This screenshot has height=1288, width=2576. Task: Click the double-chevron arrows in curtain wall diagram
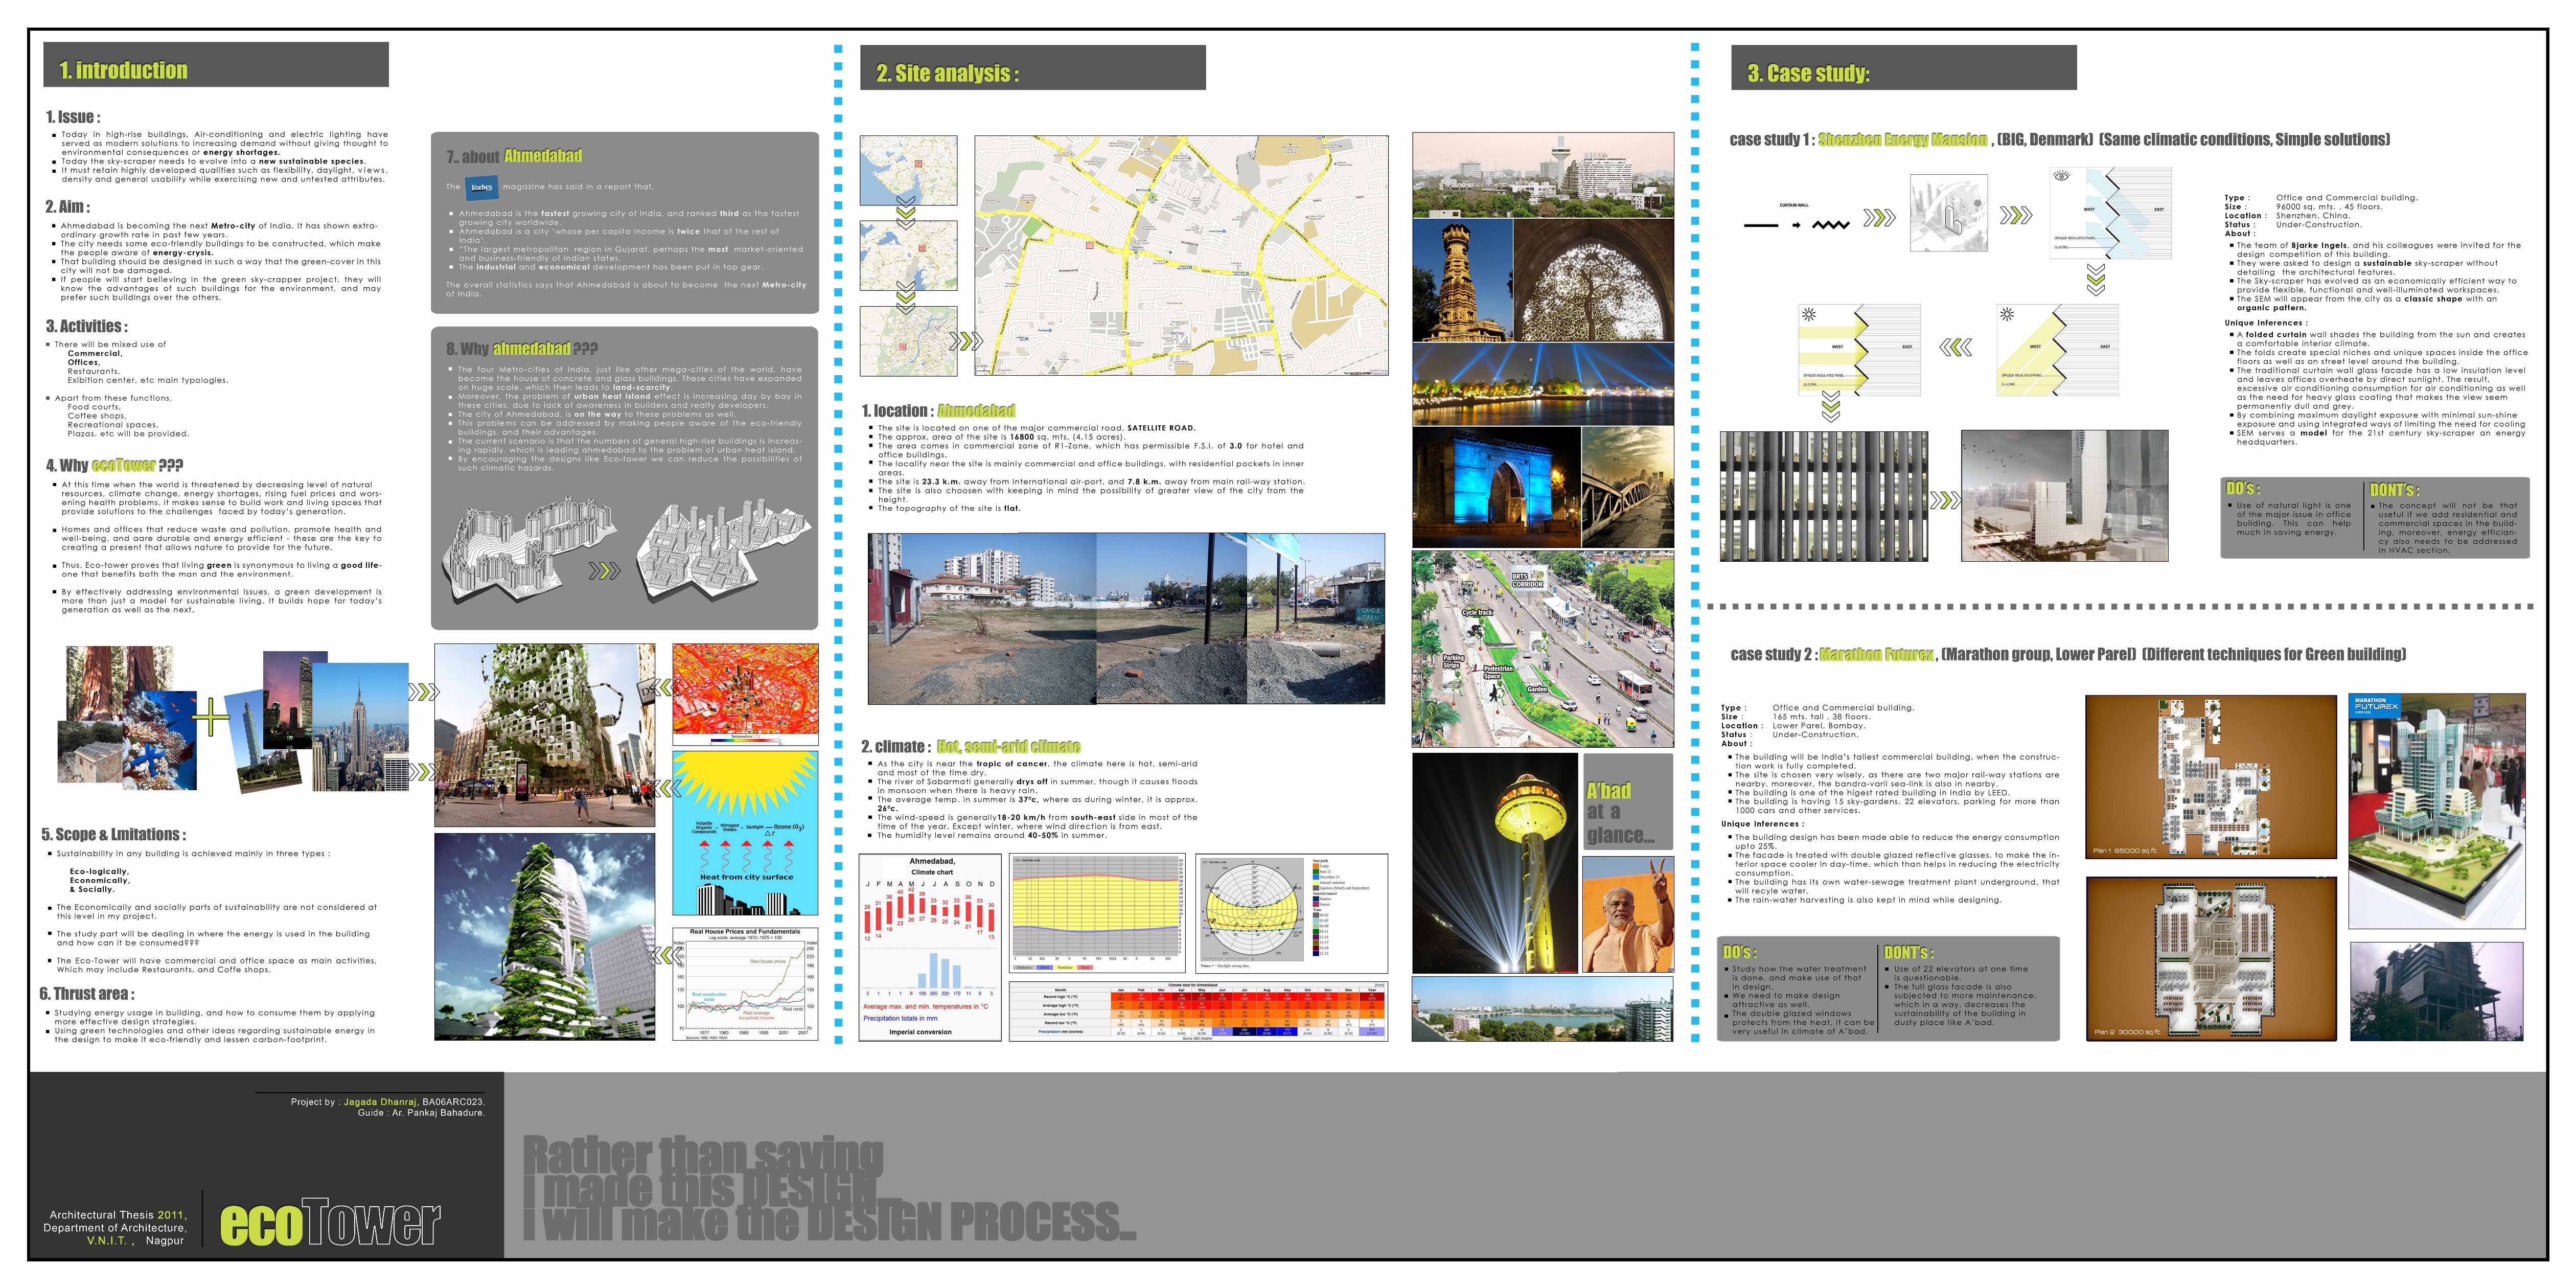(1880, 218)
